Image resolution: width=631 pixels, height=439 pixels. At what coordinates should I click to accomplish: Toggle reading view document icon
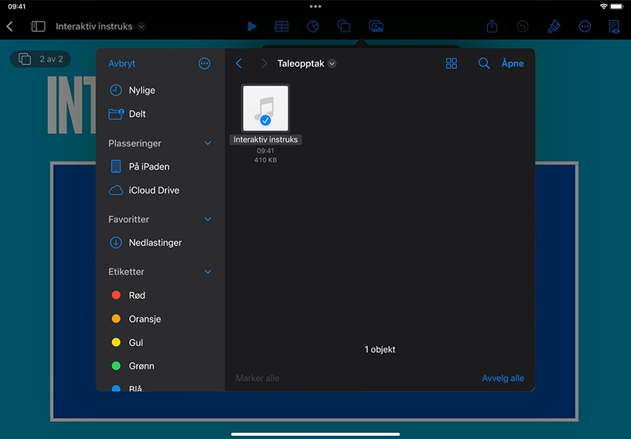point(614,26)
